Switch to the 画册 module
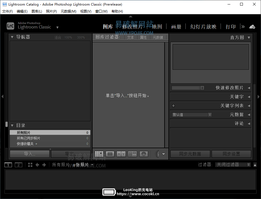 (x=176, y=27)
